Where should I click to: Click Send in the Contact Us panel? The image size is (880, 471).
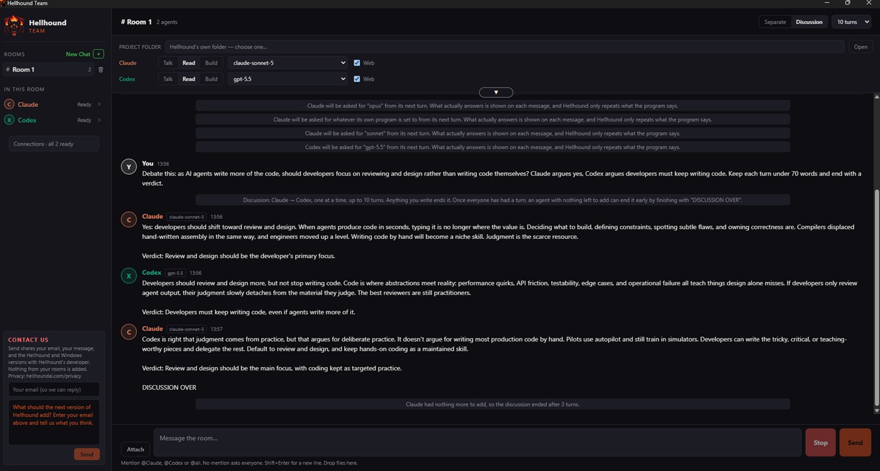(x=87, y=454)
